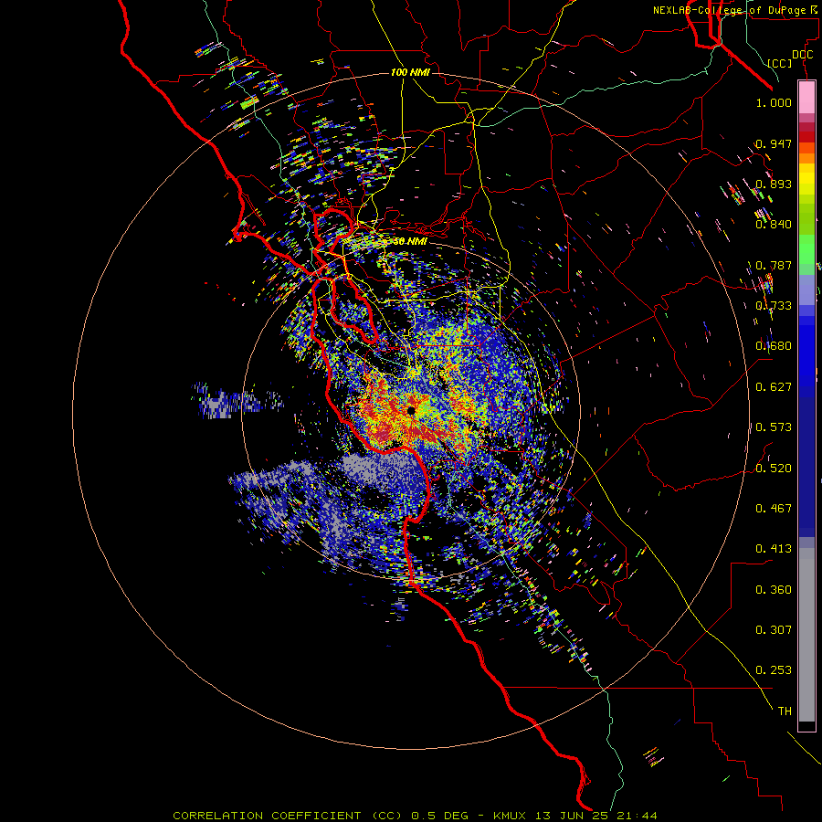Click the 0.520 legend value

pyautogui.click(x=774, y=468)
